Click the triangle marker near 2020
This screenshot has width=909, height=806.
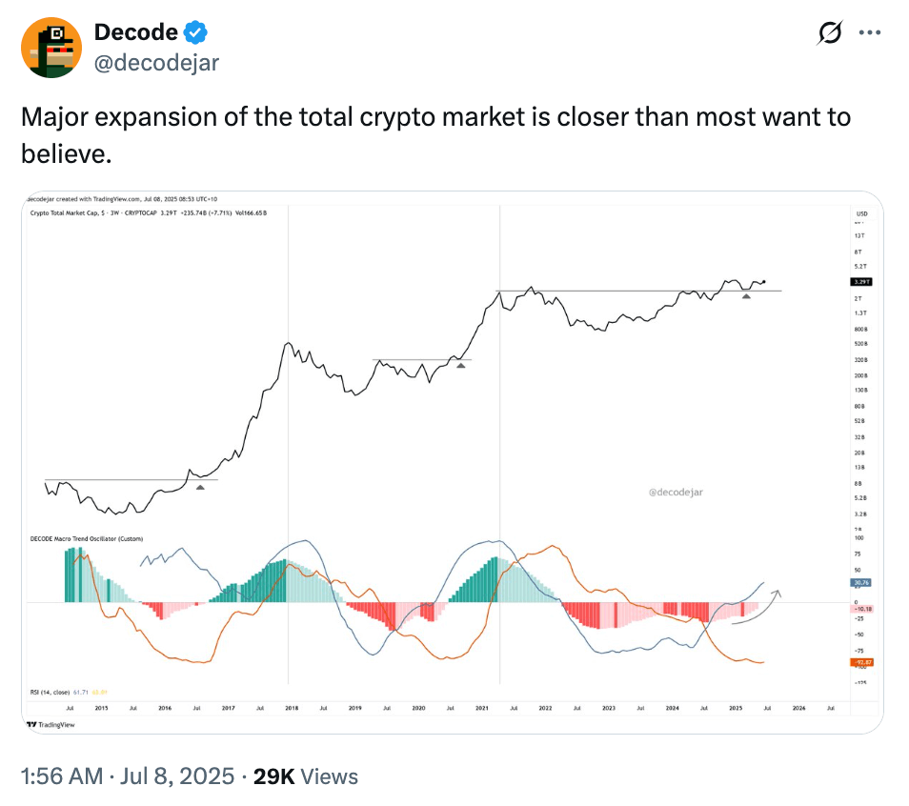point(461,364)
